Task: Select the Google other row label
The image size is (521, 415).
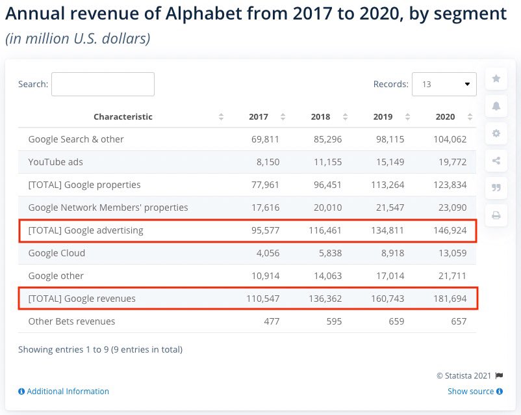Action: click(x=56, y=276)
